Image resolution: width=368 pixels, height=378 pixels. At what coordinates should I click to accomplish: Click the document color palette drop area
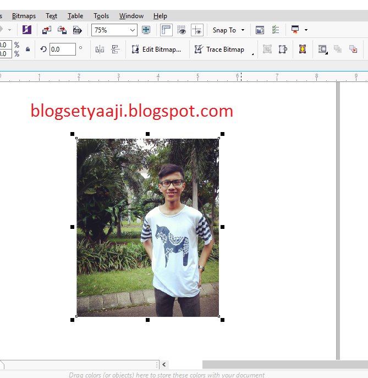point(167,375)
